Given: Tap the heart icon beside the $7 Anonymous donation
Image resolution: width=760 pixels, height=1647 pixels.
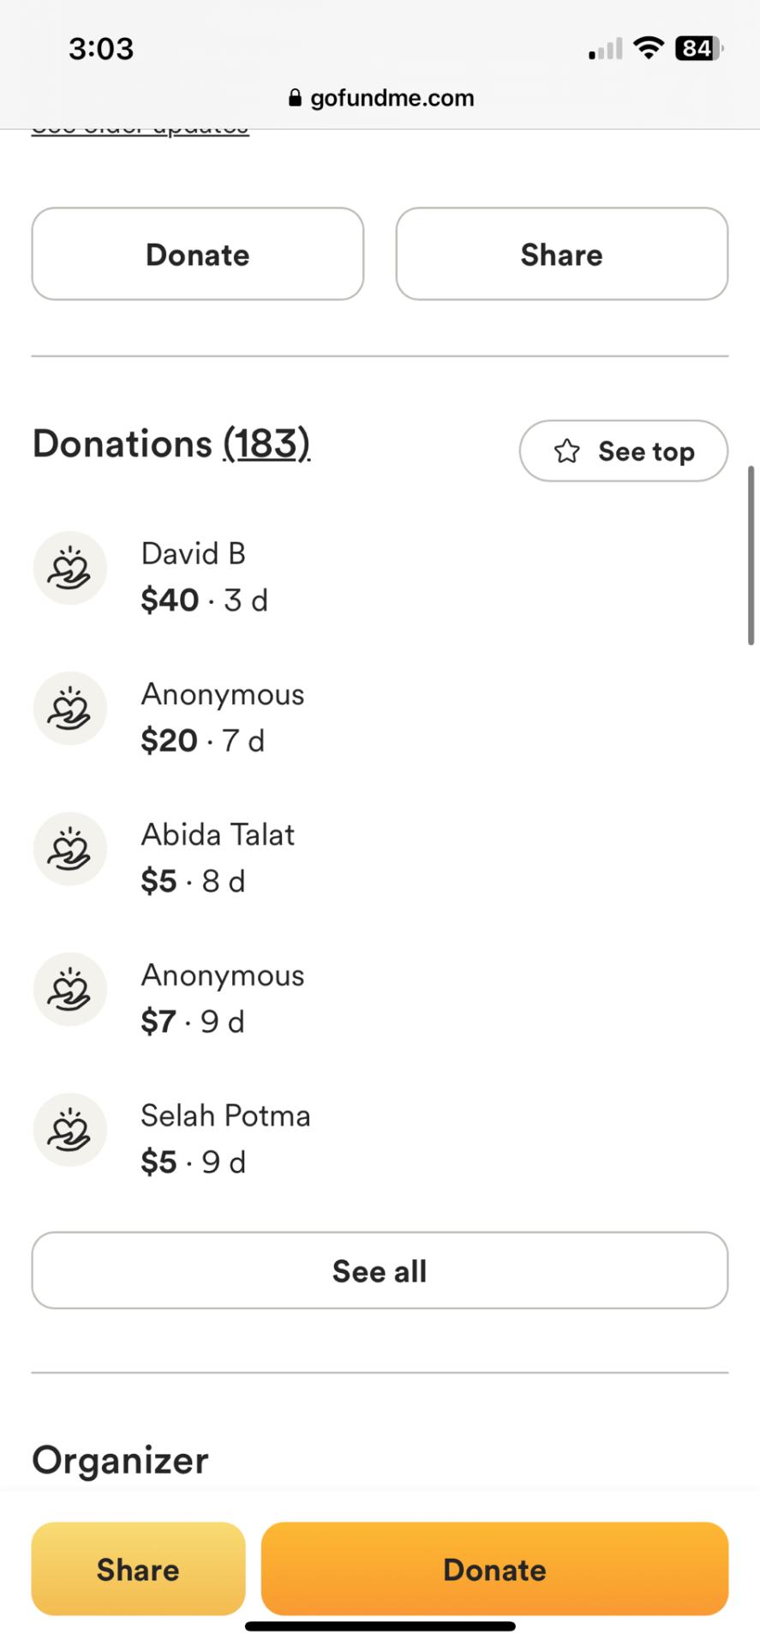Looking at the screenshot, I should coord(70,990).
